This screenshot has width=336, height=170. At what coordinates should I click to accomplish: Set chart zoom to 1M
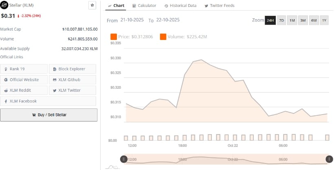click(292, 20)
